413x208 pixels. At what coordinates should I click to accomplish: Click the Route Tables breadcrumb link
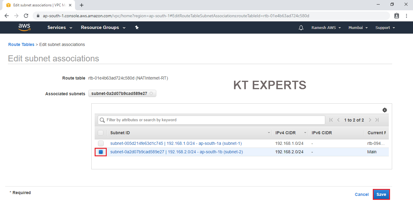click(x=21, y=44)
